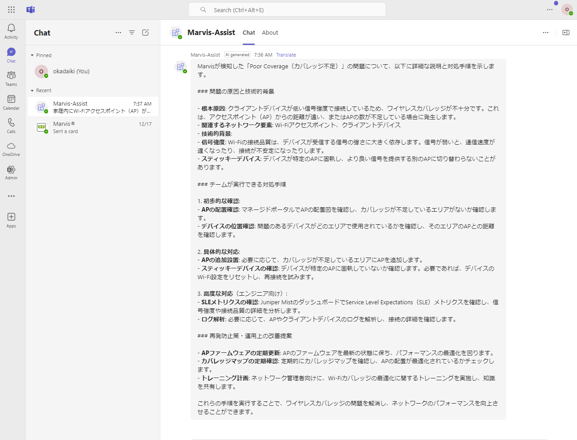Image resolution: width=577 pixels, height=440 pixels.
Task: Collapse the Pinned chats section
Action: [x=32, y=55]
